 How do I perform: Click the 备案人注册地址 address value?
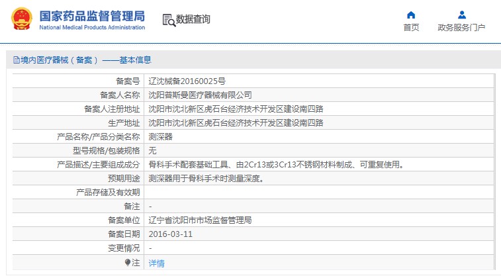coord(236,109)
